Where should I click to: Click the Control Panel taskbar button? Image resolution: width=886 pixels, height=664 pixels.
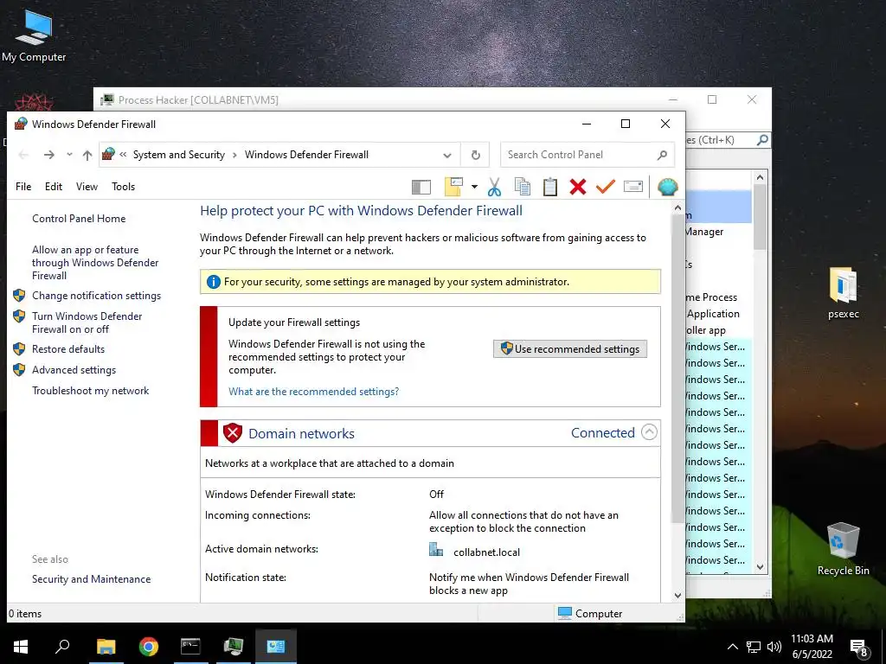click(276, 647)
